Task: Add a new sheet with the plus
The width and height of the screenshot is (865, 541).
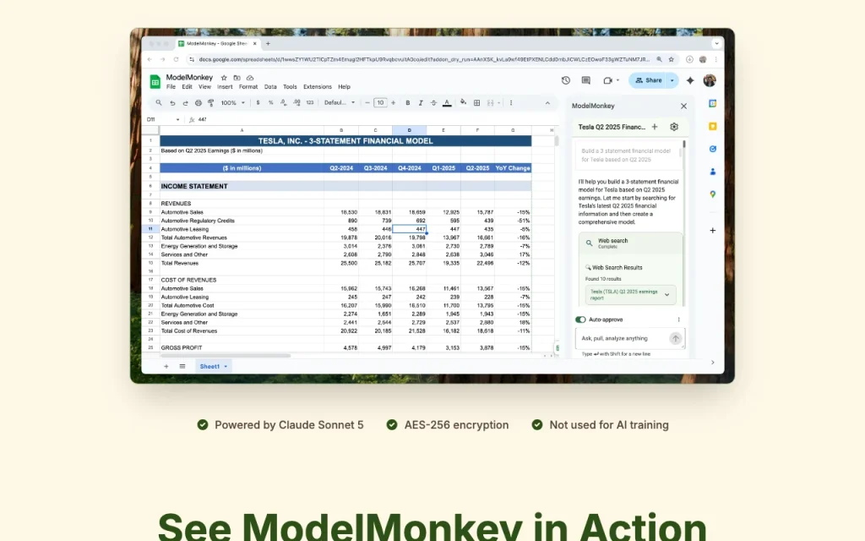Action: (x=166, y=367)
